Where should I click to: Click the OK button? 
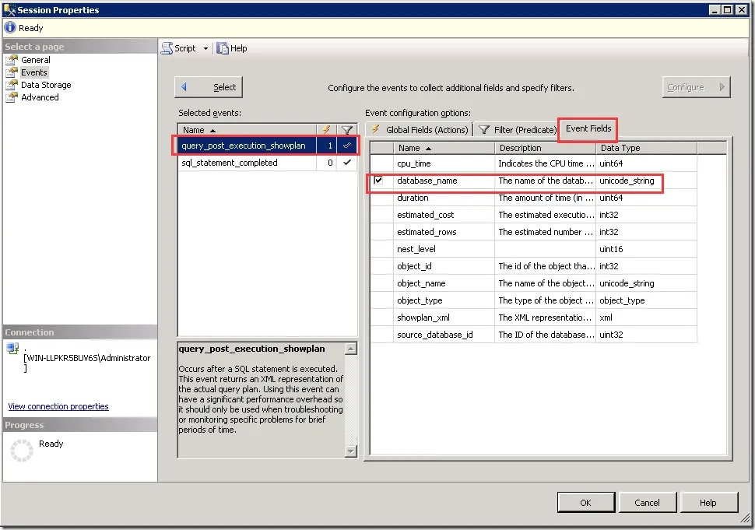586,503
